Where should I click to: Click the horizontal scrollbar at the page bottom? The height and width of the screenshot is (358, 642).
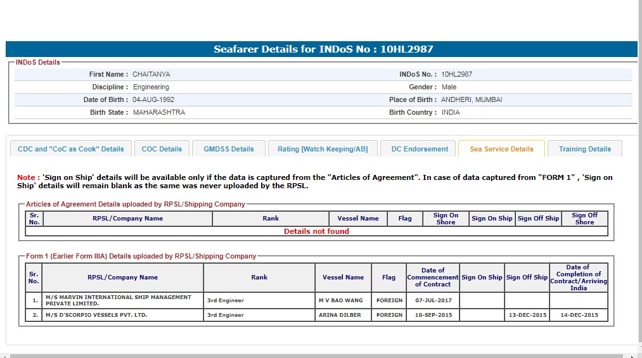click(x=317, y=355)
